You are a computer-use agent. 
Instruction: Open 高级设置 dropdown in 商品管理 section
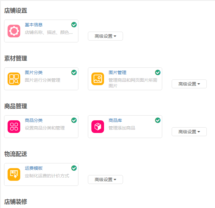pos(189,132)
